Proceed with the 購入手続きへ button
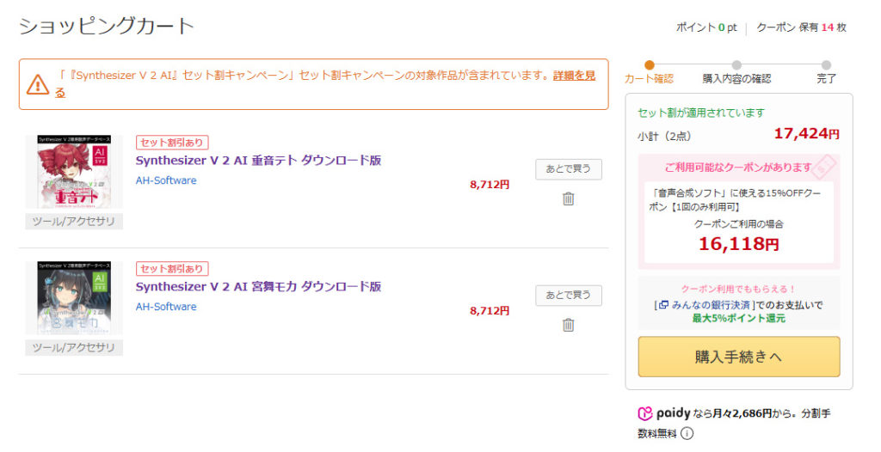The width and height of the screenshot is (881, 452). [x=738, y=357]
